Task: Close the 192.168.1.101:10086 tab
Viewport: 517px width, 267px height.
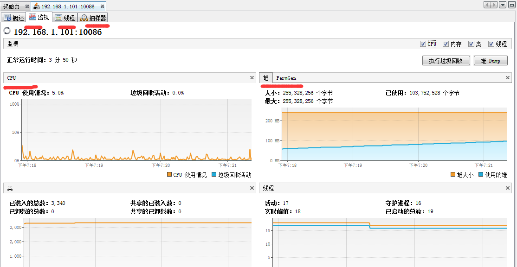Action: tap(102, 6)
